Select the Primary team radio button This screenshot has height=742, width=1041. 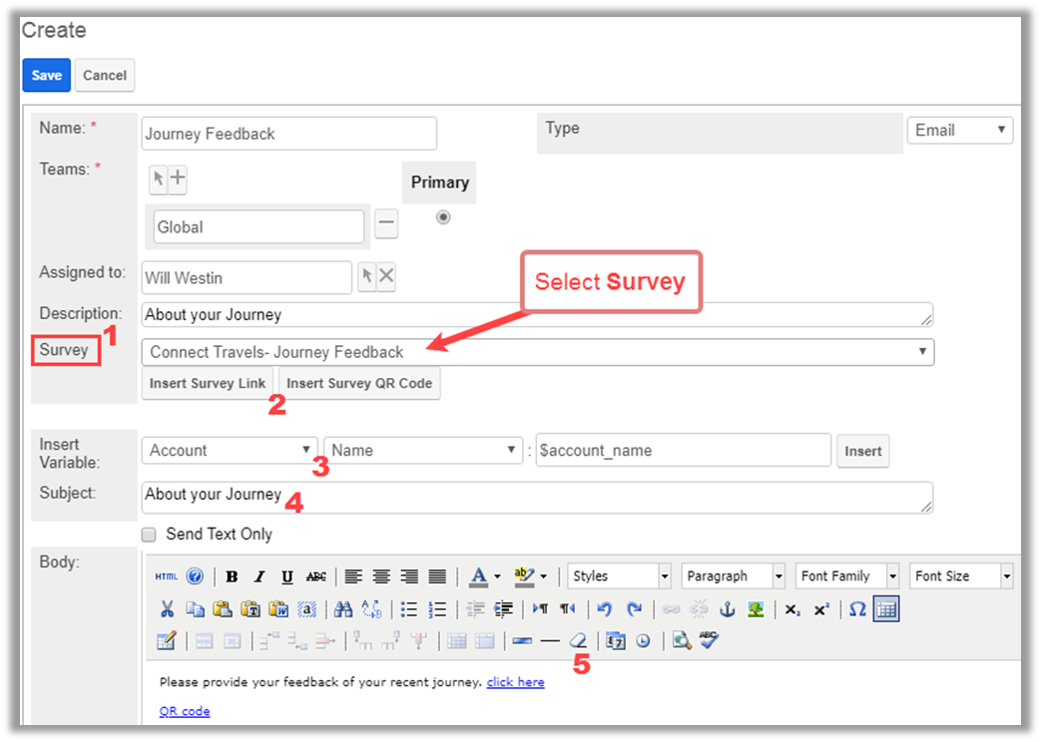coord(443,217)
